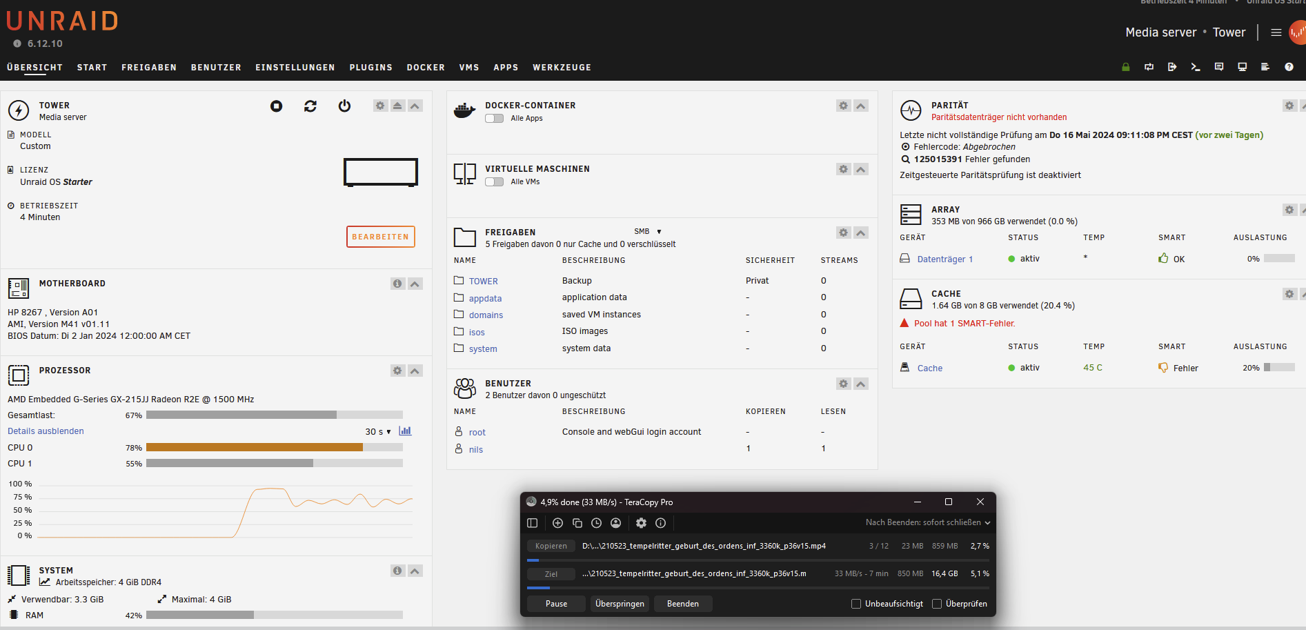This screenshot has width=1306, height=630.
Task: Click the green lock icon in header
Action: click(x=1126, y=67)
